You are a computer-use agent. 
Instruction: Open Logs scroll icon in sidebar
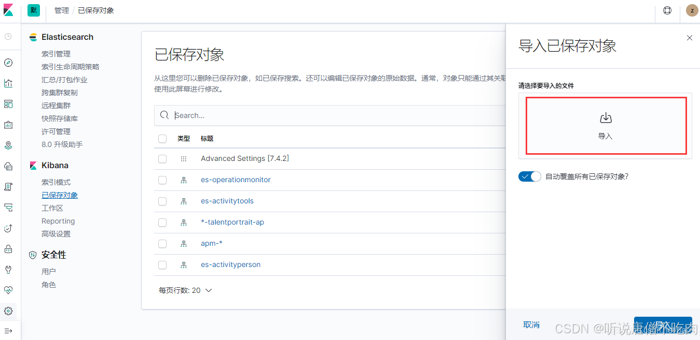[8, 187]
